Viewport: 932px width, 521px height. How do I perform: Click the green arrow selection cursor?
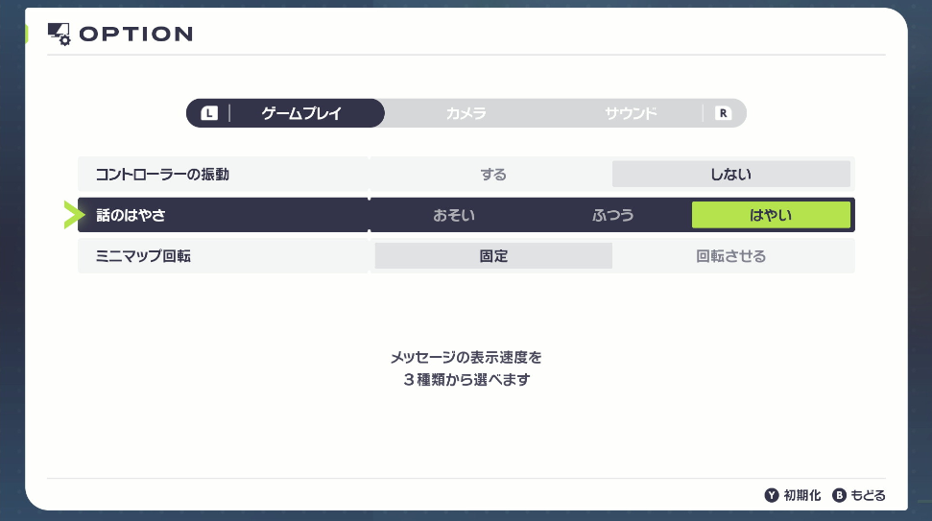pos(73,215)
